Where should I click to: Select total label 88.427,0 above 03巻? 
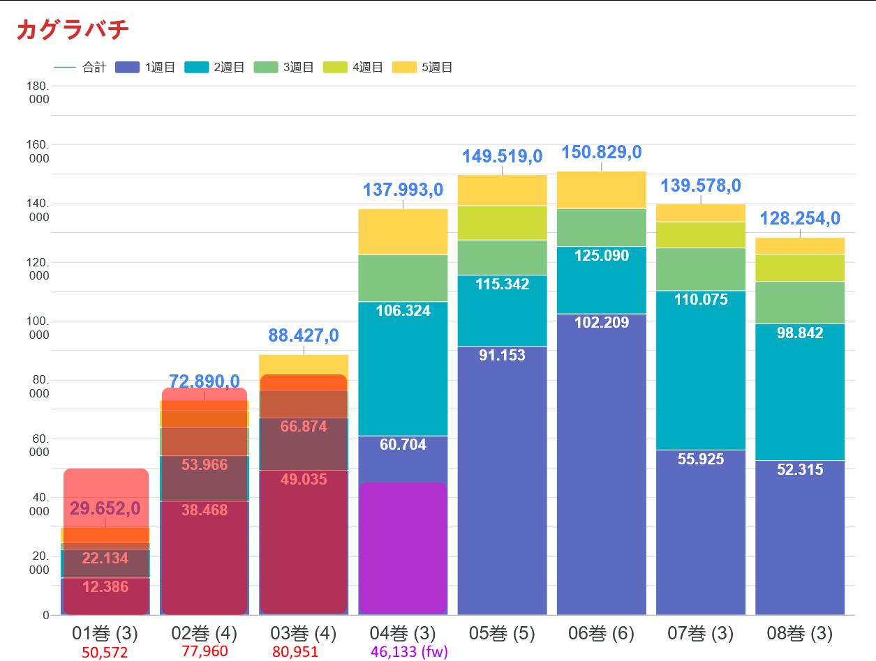[304, 335]
